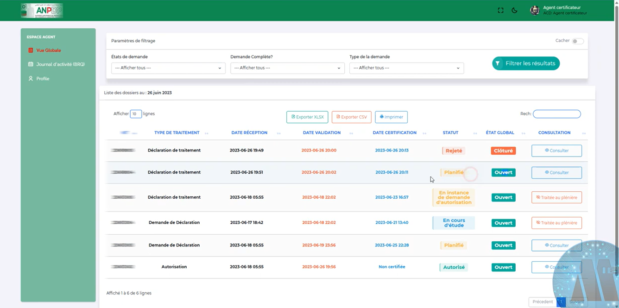Click the Agent certificateur user avatar

(535, 10)
